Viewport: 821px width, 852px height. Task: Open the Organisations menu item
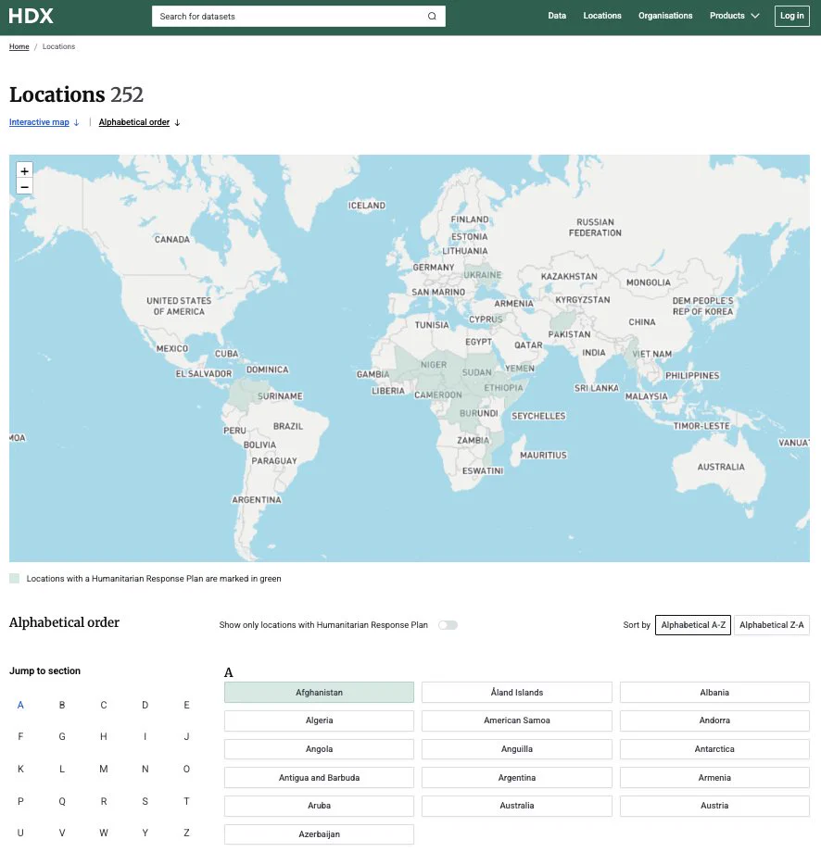point(665,16)
